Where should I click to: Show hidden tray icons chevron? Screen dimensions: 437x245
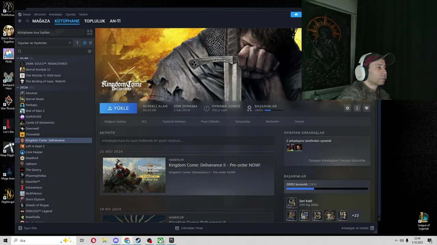(396, 241)
